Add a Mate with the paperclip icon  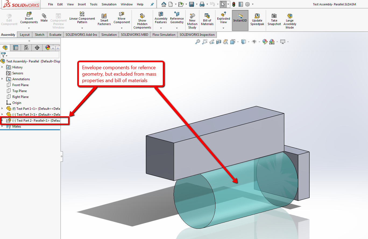(44, 16)
